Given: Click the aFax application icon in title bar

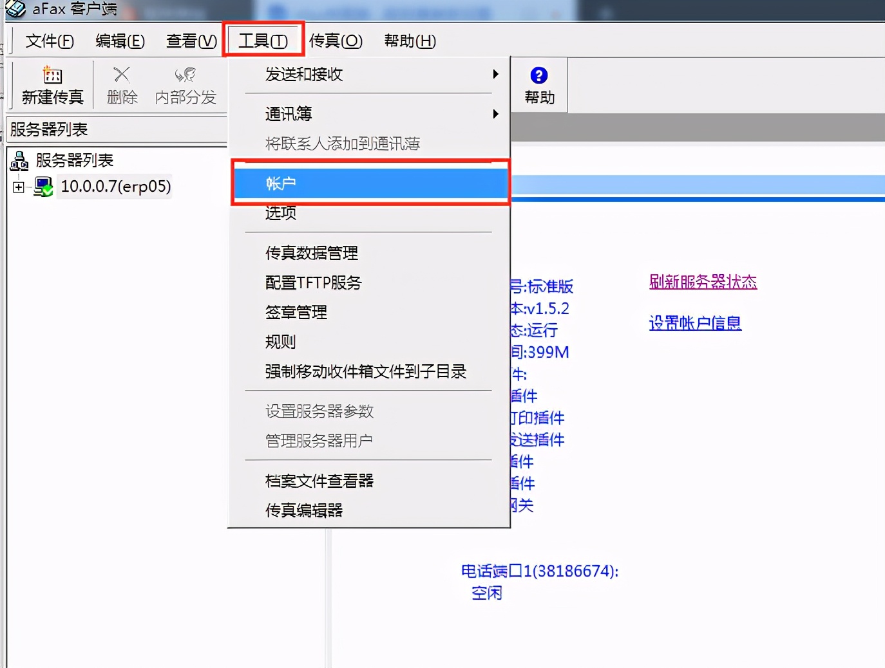Looking at the screenshot, I should click(x=15, y=8).
